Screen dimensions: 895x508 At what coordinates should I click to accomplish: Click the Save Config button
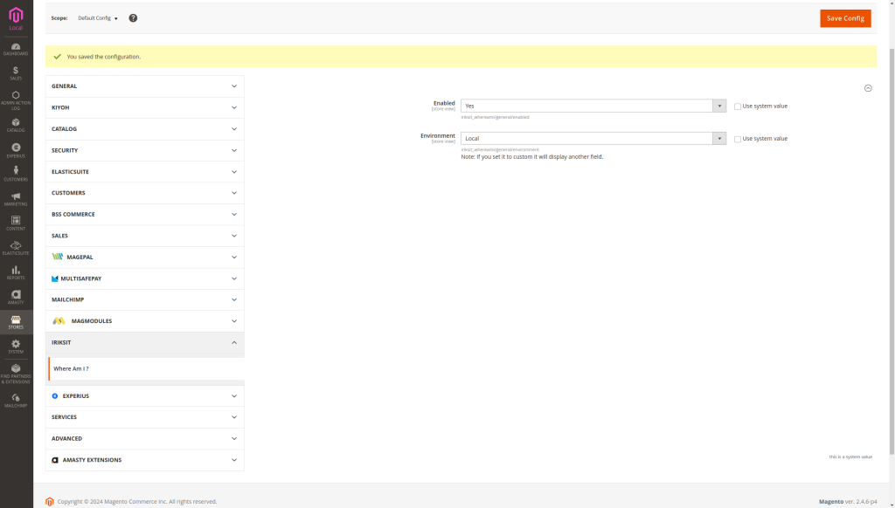[x=844, y=17]
